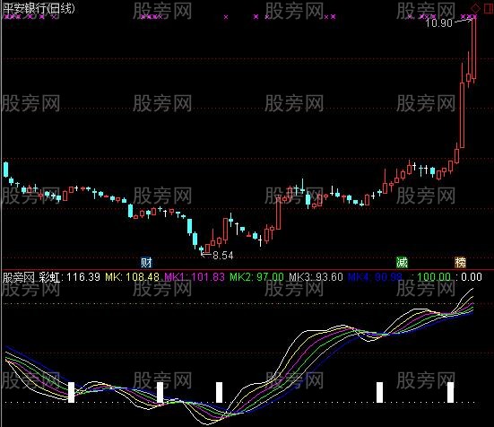494x427 pixels.
Task: Click the magenta MK1: 101.83 value
Action: [x=195, y=277]
